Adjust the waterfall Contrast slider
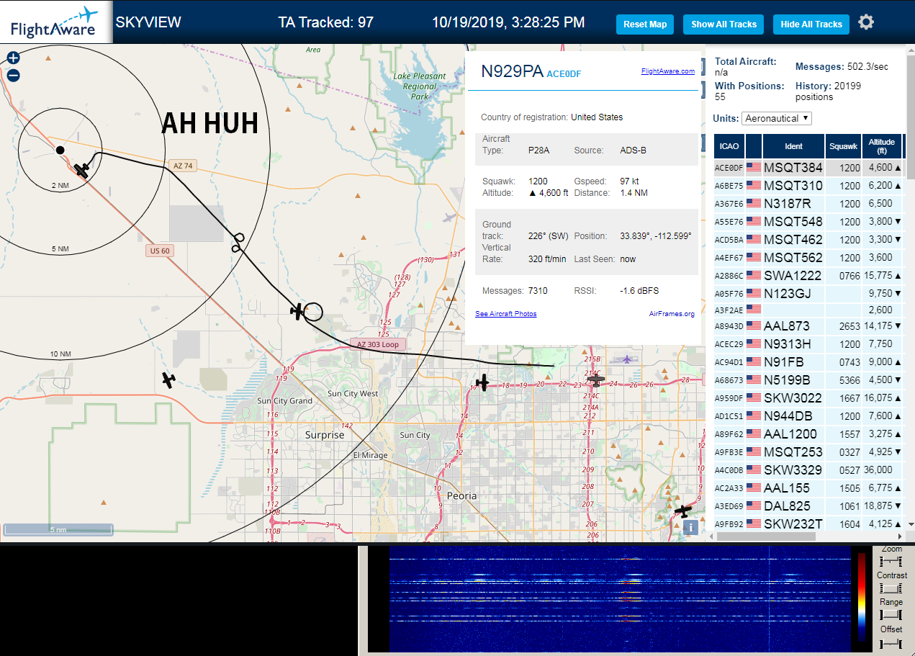Screen dimensions: 915x656 pyautogui.click(x=891, y=588)
